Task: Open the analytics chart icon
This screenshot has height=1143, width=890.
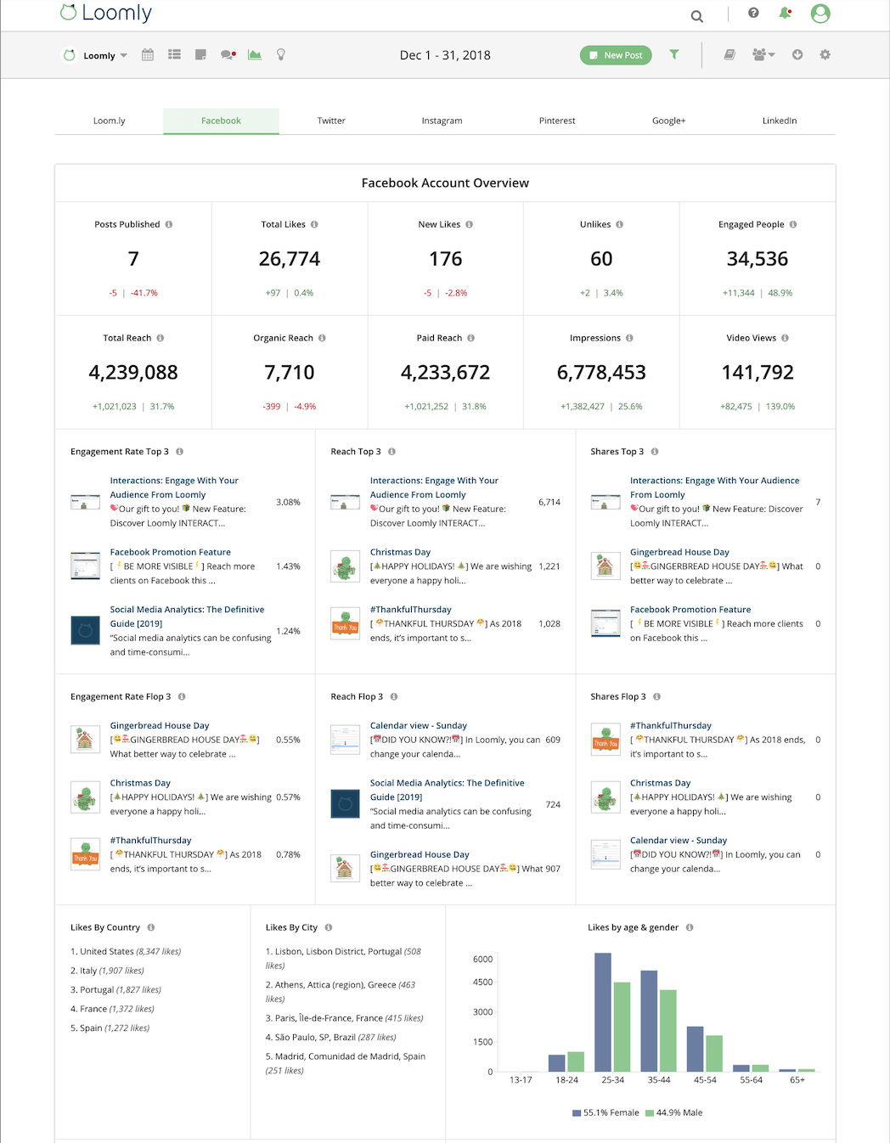Action: [255, 54]
